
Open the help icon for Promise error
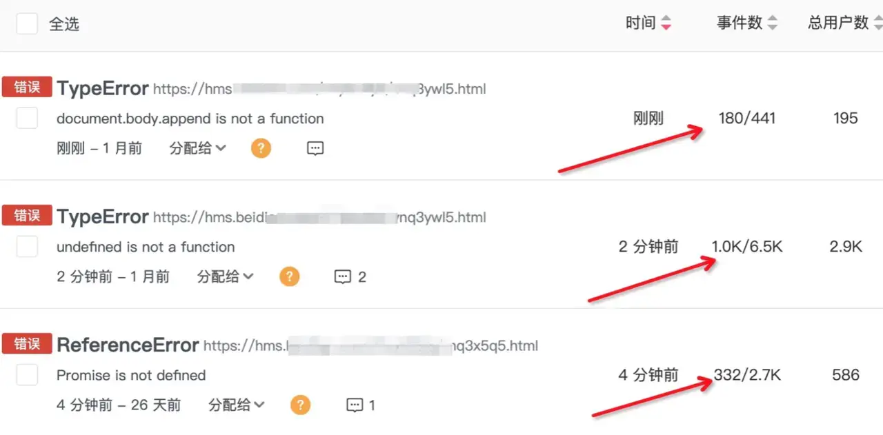300,405
